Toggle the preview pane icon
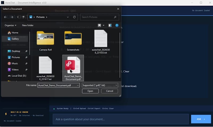 [110, 25]
